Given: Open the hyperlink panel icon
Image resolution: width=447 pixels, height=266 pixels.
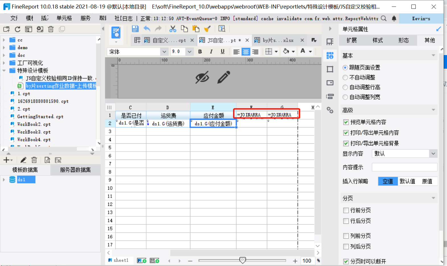Looking at the screenshot, I should 330,110.
